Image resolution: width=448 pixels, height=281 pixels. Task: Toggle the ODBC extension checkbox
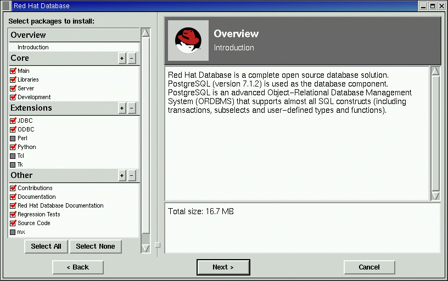point(13,129)
